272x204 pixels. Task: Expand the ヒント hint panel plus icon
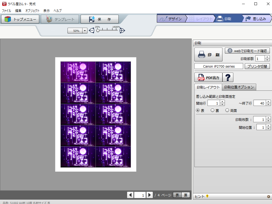pyautogui.click(x=268, y=197)
